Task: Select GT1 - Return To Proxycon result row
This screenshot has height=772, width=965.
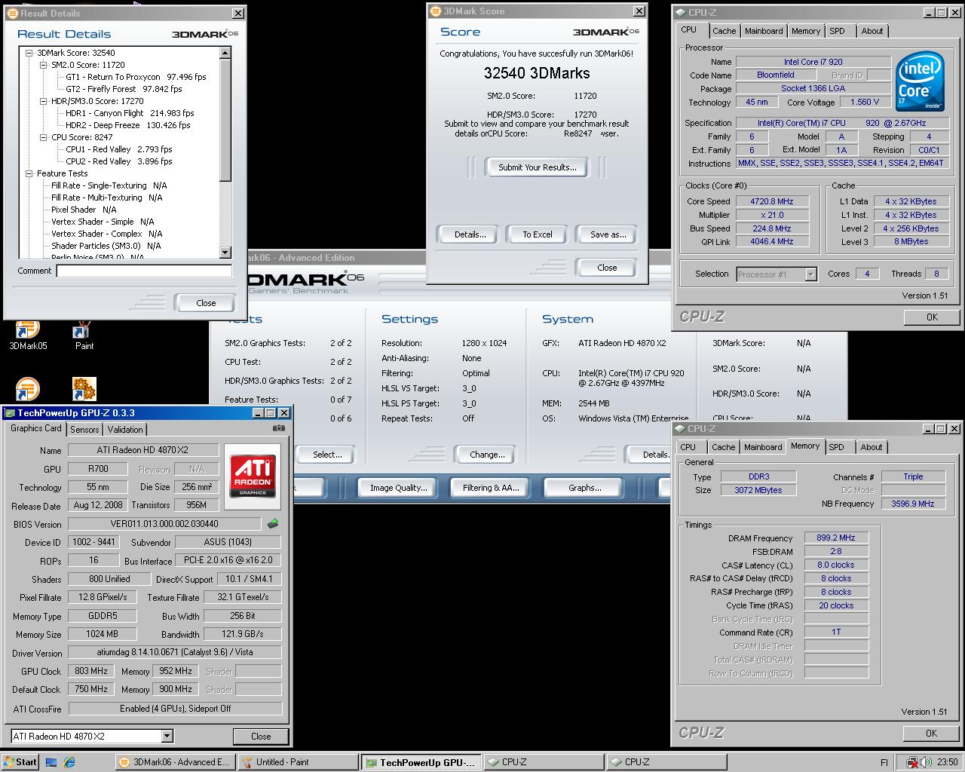Action: 136,77
